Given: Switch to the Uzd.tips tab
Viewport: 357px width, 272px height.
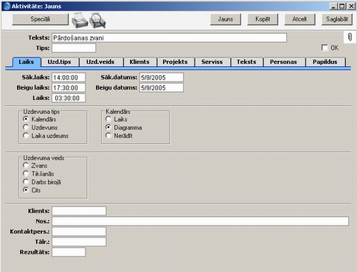Looking at the screenshot, I should click(x=60, y=62).
